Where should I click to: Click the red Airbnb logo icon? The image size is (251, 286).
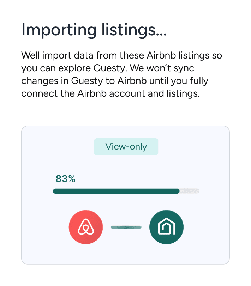pyautogui.click(x=86, y=227)
